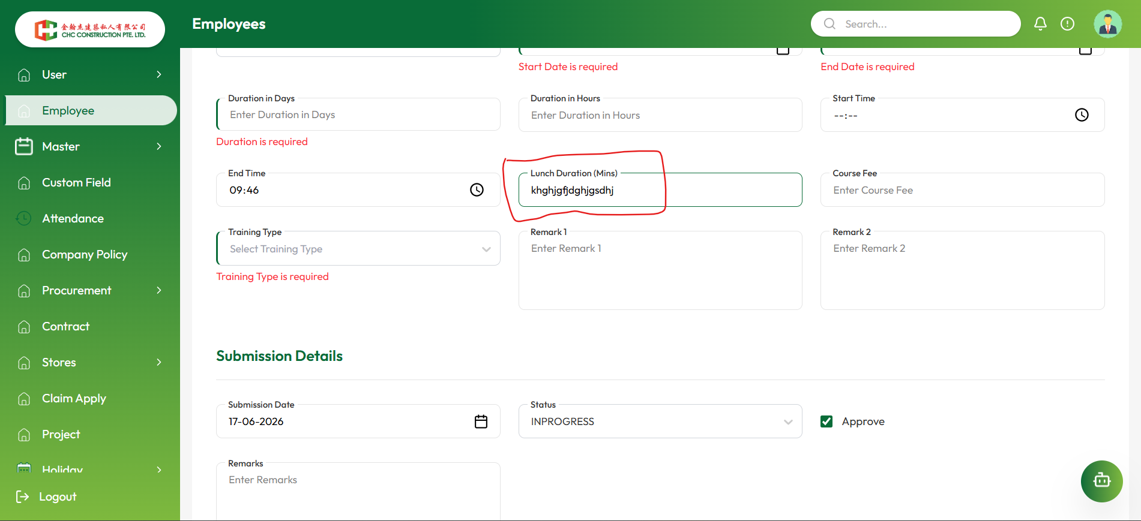Focus the Course Fee field

[x=962, y=190]
